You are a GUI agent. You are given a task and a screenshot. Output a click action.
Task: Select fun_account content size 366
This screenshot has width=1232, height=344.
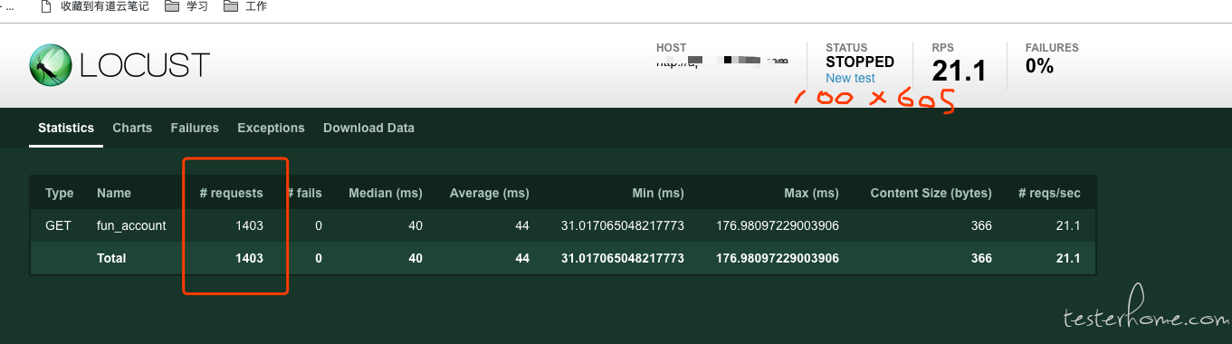pos(981,225)
